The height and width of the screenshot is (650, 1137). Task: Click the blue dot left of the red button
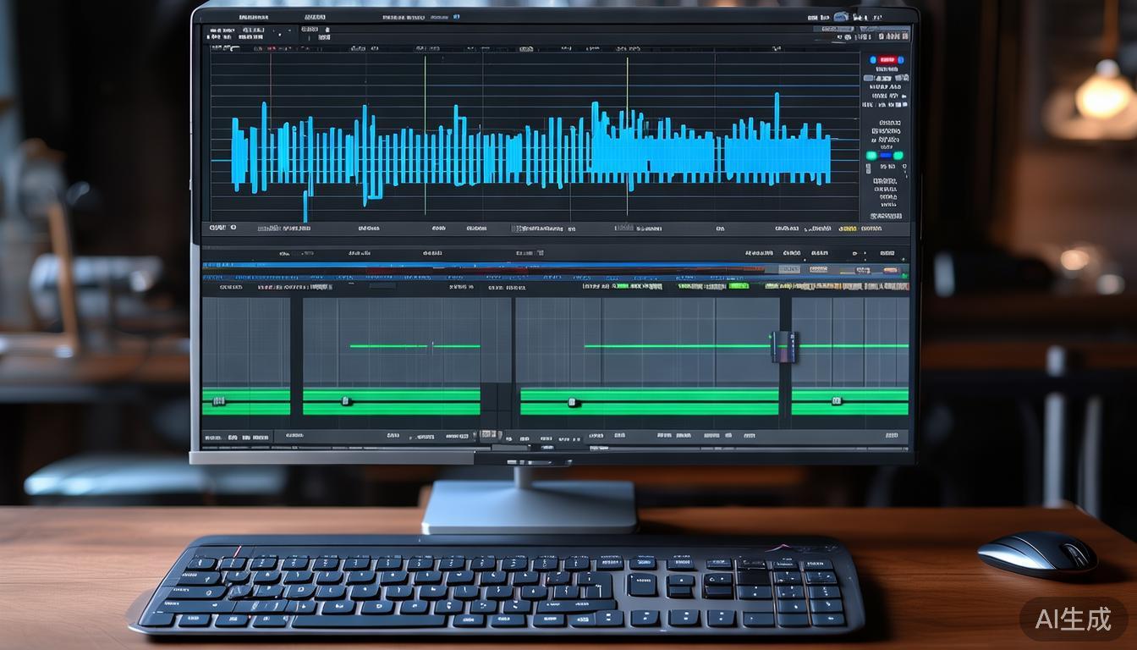tap(873, 60)
